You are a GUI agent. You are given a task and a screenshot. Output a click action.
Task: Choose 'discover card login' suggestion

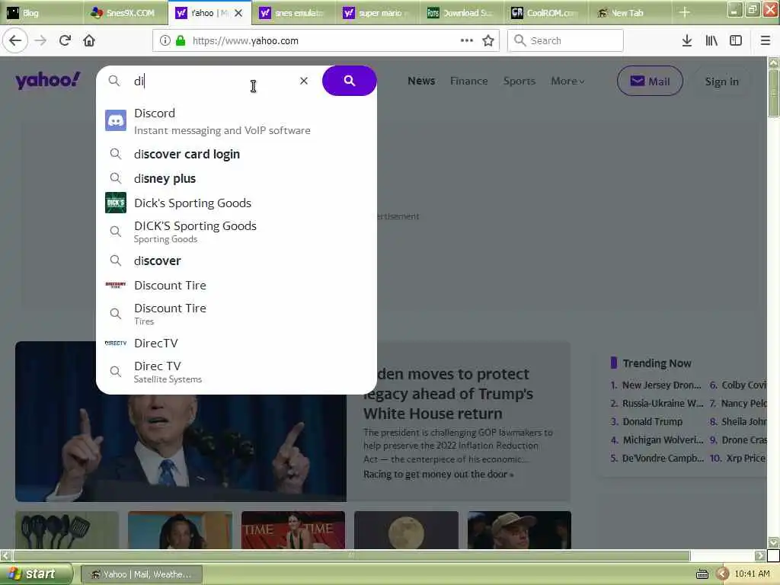pos(187,154)
